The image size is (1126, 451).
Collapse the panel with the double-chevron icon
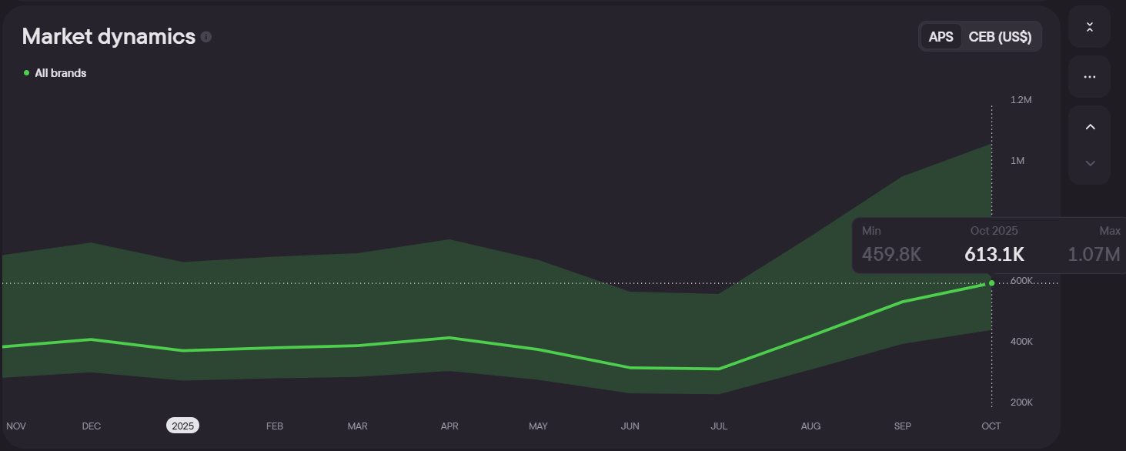[1089, 27]
